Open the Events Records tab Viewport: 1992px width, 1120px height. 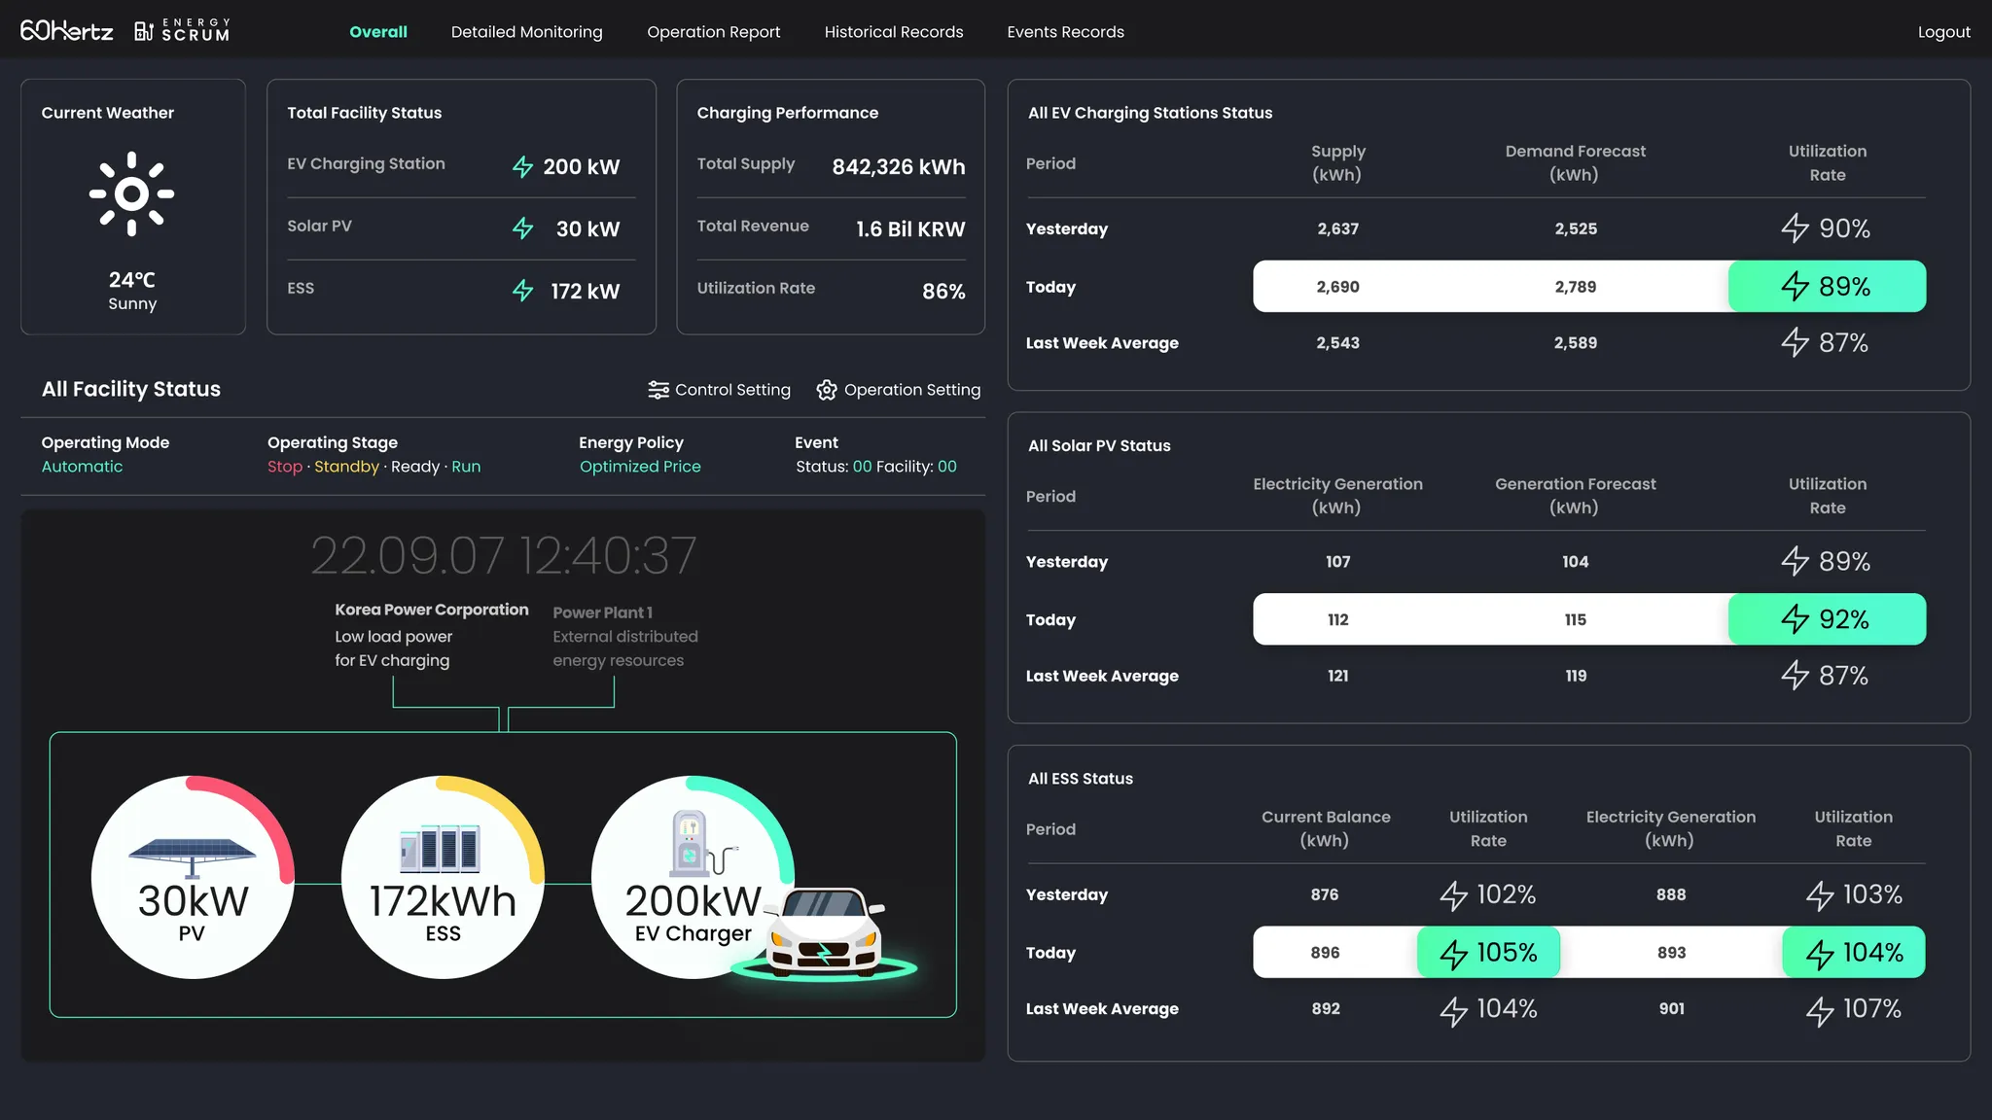(x=1065, y=32)
